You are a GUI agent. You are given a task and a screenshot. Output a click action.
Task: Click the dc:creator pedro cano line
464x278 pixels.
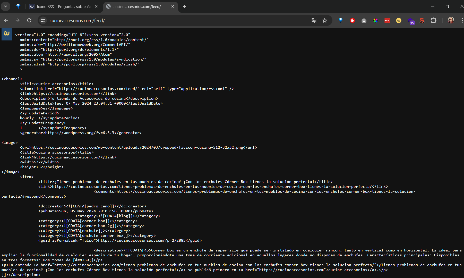92,206
